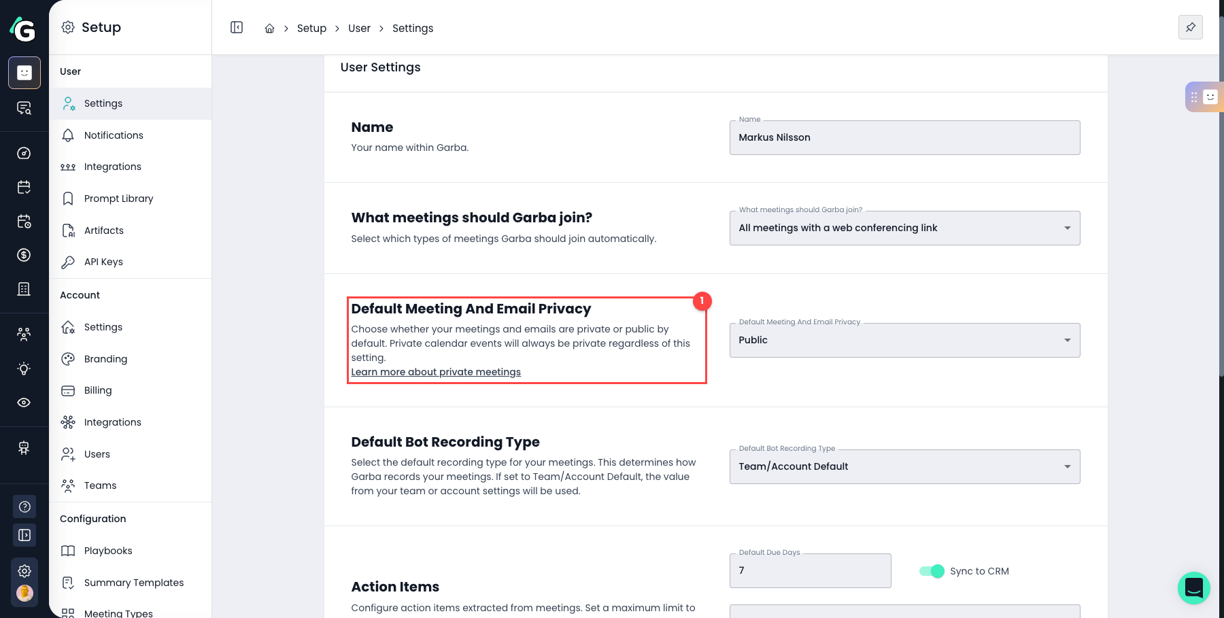Open Billing in the sidebar

click(x=131, y=390)
